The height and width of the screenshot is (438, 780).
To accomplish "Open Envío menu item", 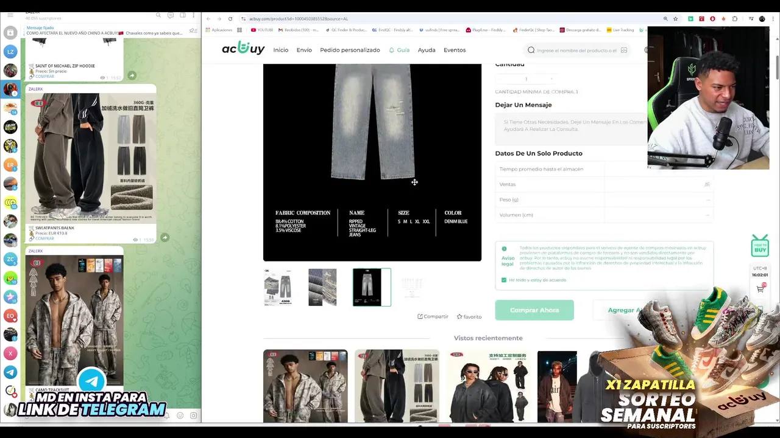I will [x=304, y=50].
